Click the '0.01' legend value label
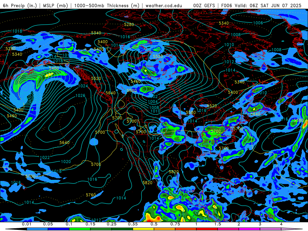Screen dimensions: 308x231 27,224
